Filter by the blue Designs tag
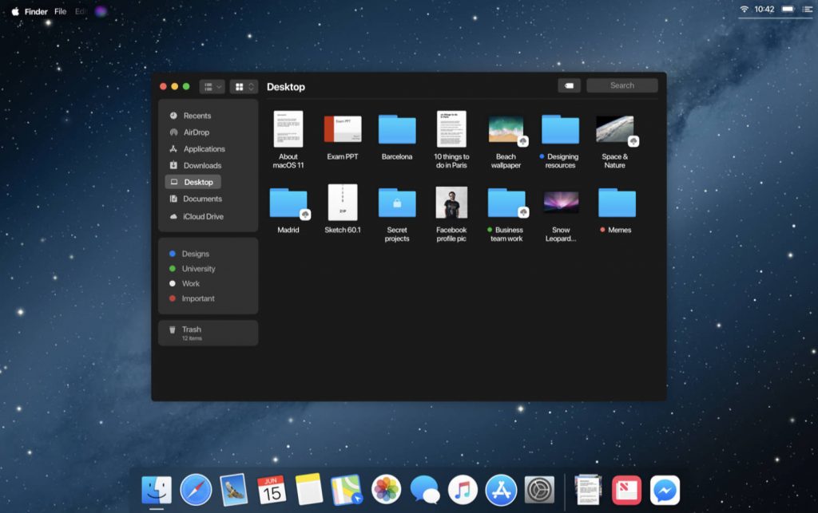 (x=195, y=254)
